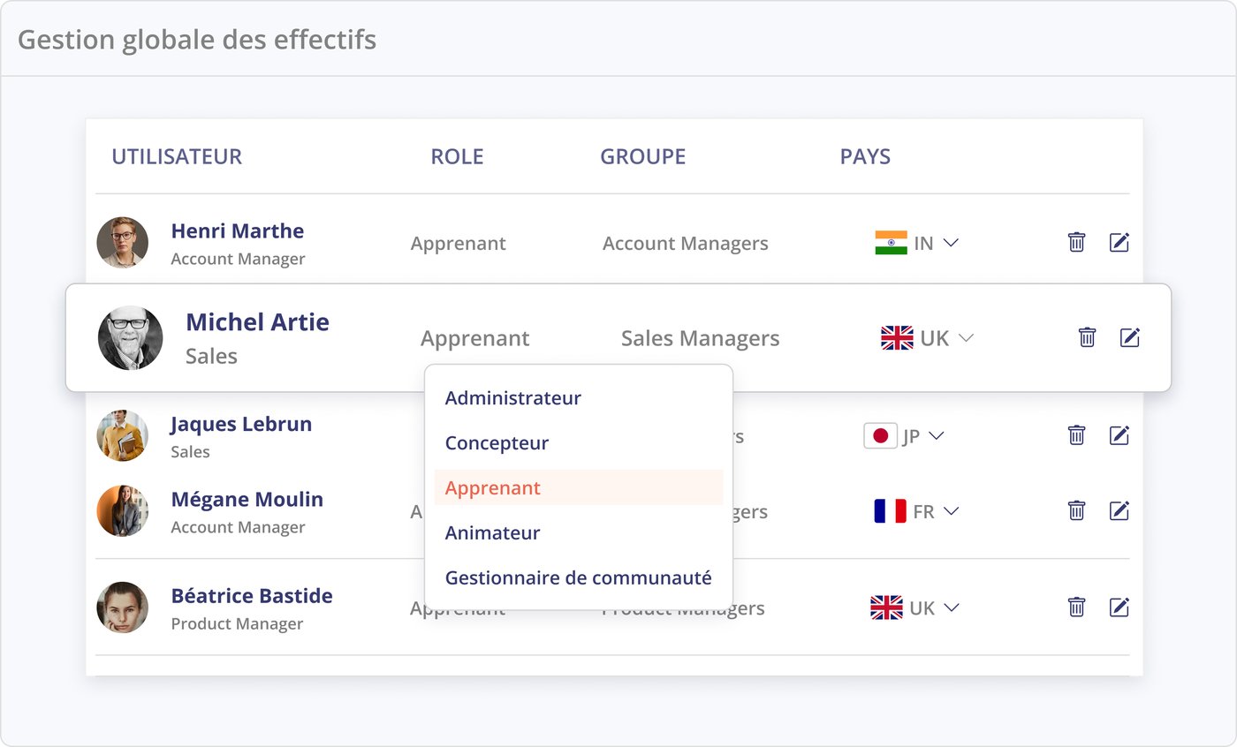Click India flag in Henri Marthe row

tap(891, 243)
